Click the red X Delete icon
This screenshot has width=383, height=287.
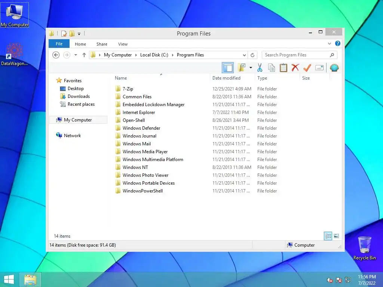click(x=295, y=68)
